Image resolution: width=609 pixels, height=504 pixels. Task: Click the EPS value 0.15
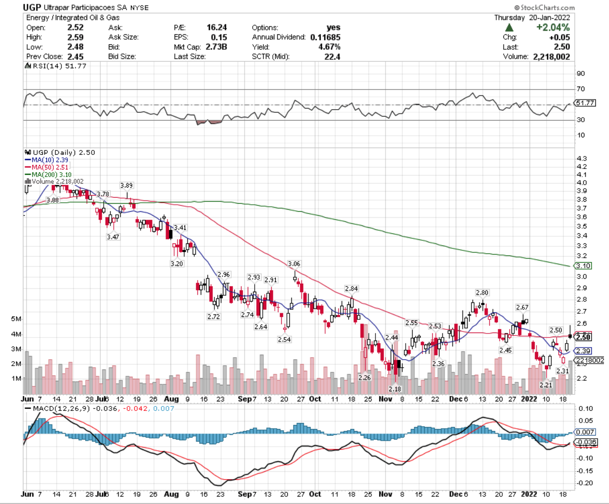click(219, 37)
